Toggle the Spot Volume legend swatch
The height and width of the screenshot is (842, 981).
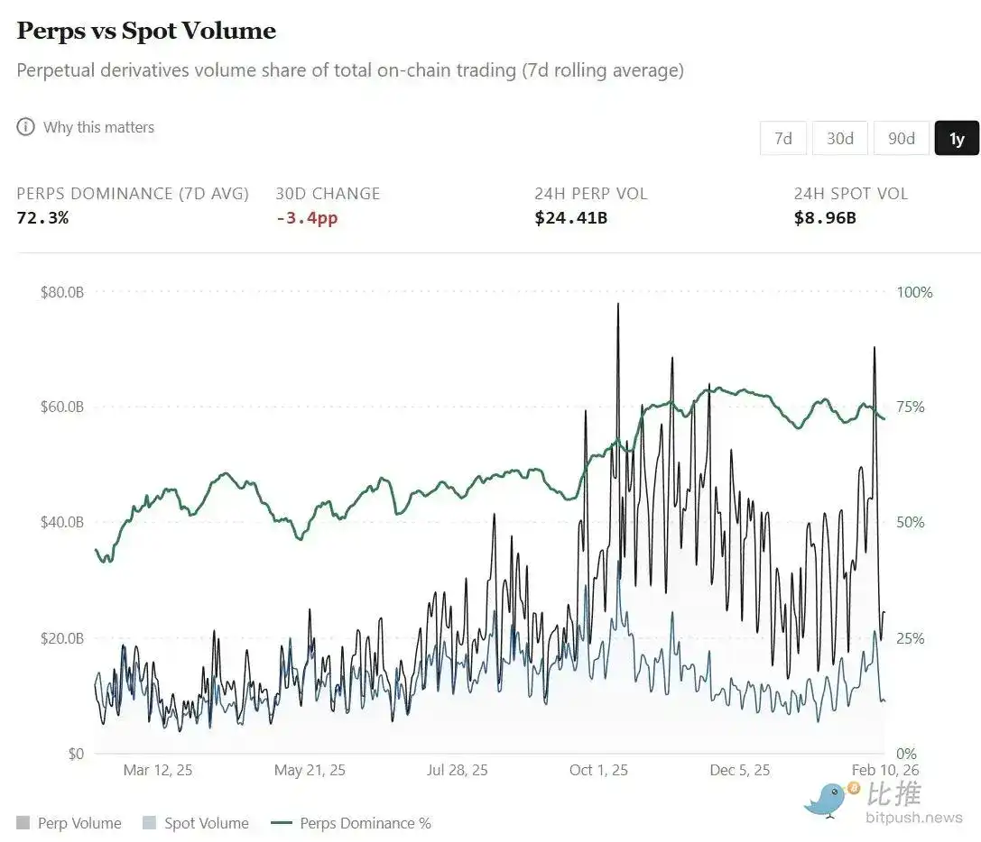(150, 823)
